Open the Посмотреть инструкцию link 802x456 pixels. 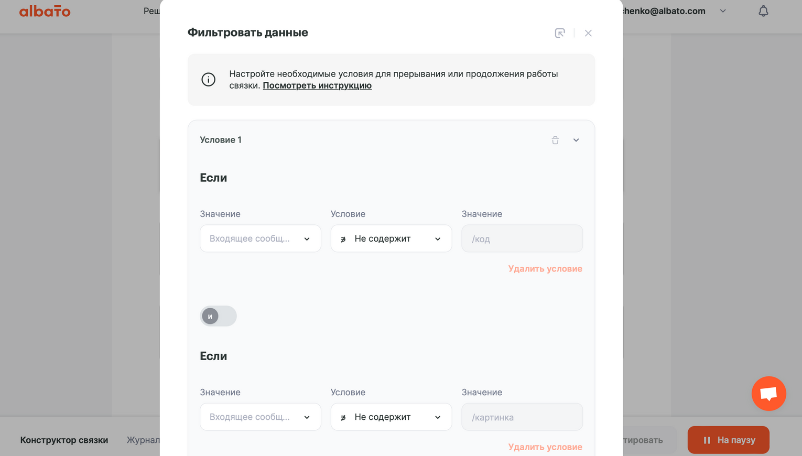pyautogui.click(x=317, y=85)
